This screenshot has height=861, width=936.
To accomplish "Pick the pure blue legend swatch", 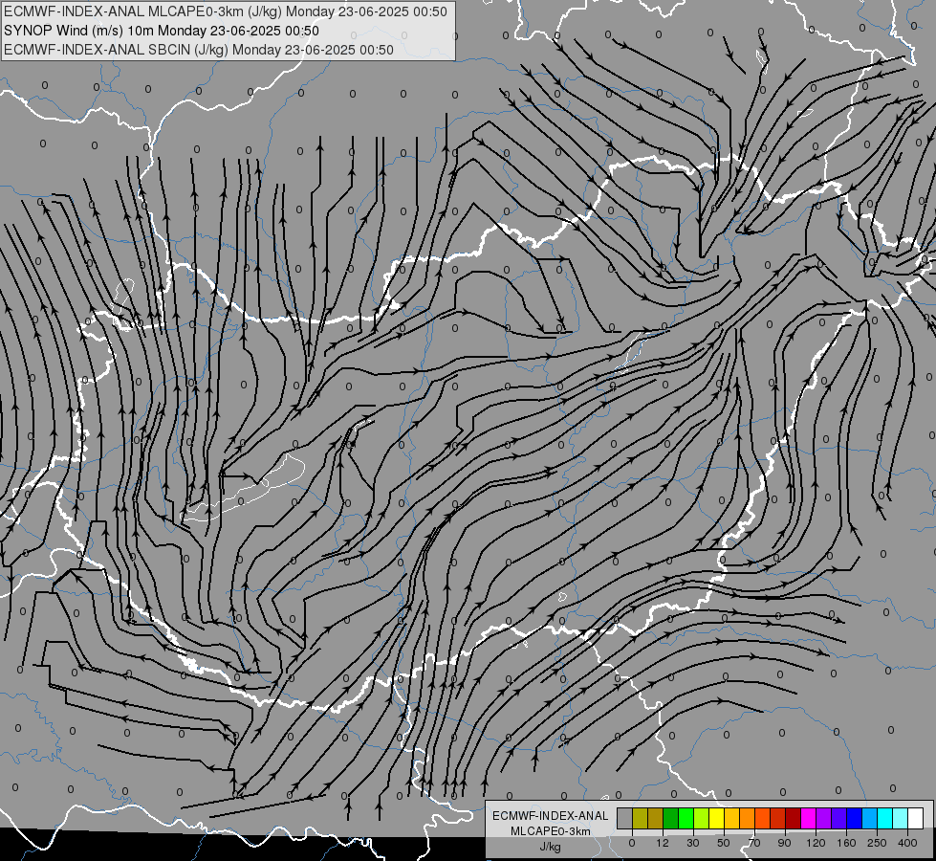I will click(854, 818).
